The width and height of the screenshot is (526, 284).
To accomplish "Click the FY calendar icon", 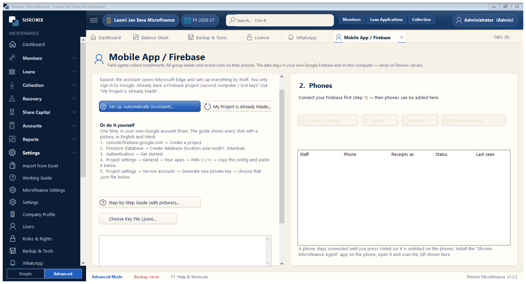I will pos(187,20).
